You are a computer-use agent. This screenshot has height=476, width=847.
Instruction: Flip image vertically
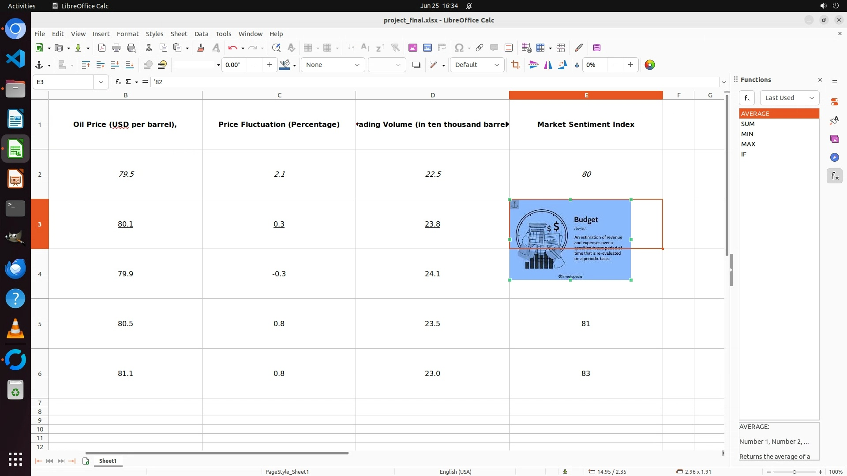pyautogui.click(x=533, y=65)
